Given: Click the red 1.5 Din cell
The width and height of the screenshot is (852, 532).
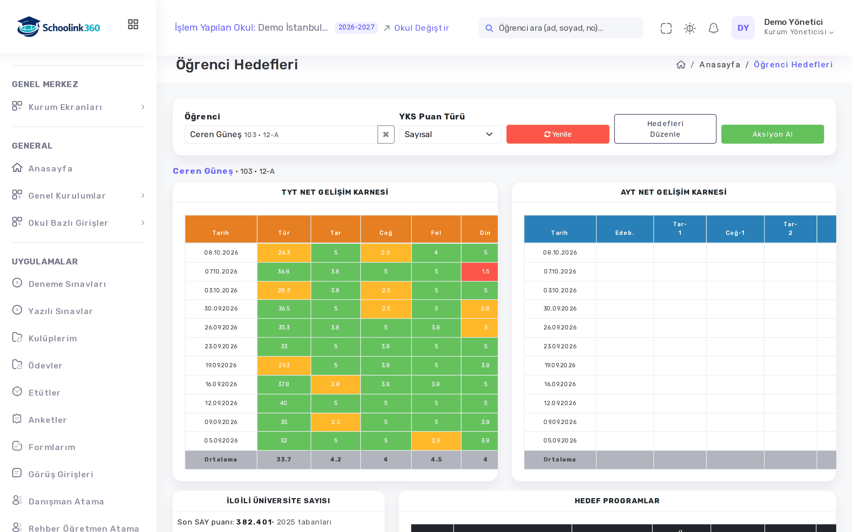Looking at the screenshot, I should coord(480,272).
